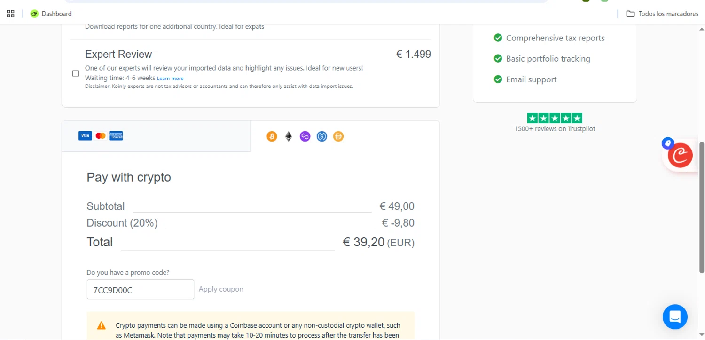Choose the orange DAI coin icon
Viewport: 705px width, 340px height.
pyautogui.click(x=338, y=136)
